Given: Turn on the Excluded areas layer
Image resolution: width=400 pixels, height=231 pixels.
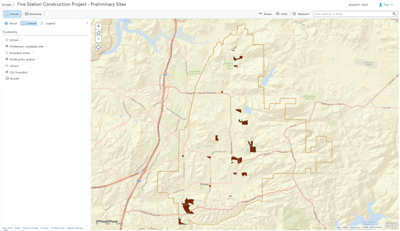Looking at the screenshot, I should (x=6, y=52).
